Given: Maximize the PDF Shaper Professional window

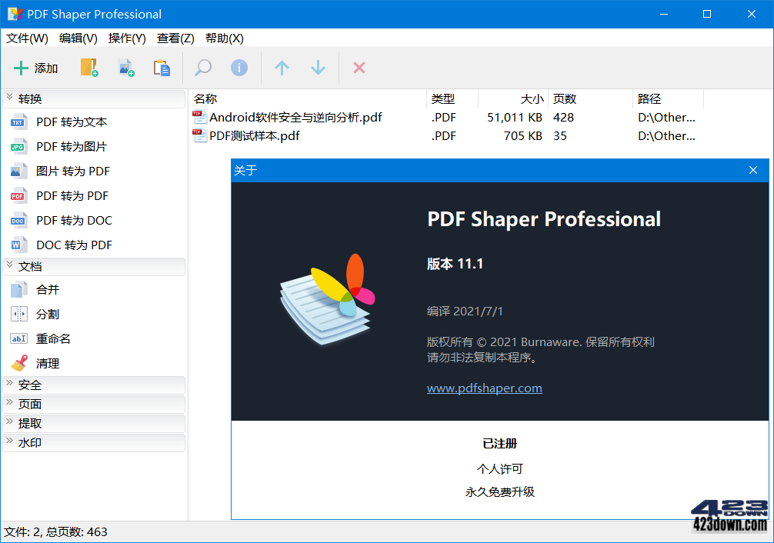Looking at the screenshot, I should [x=707, y=14].
